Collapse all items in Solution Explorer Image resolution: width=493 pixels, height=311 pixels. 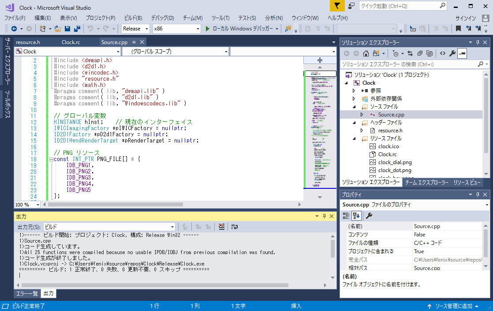coord(420,53)
